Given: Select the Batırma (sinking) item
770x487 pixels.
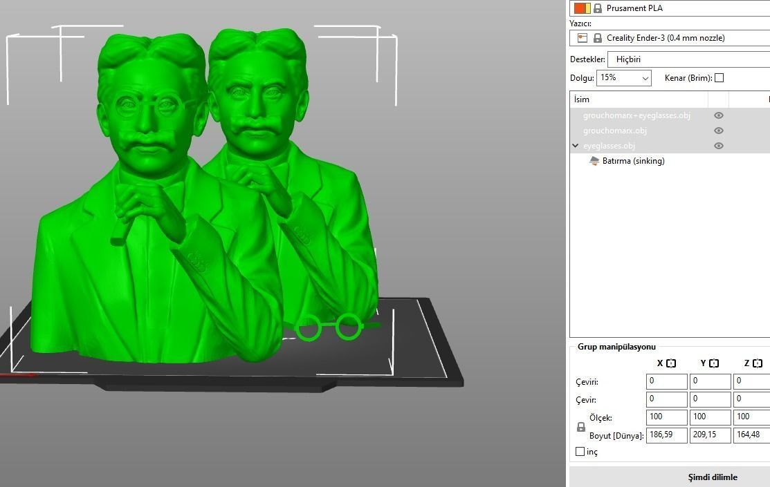Looking at the screenshot, I should 634,161.
